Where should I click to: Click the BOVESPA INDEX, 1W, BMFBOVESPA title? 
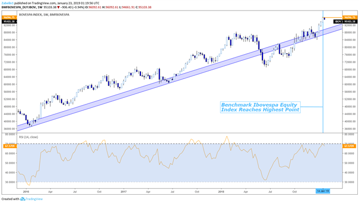click(x=44, y=14)
